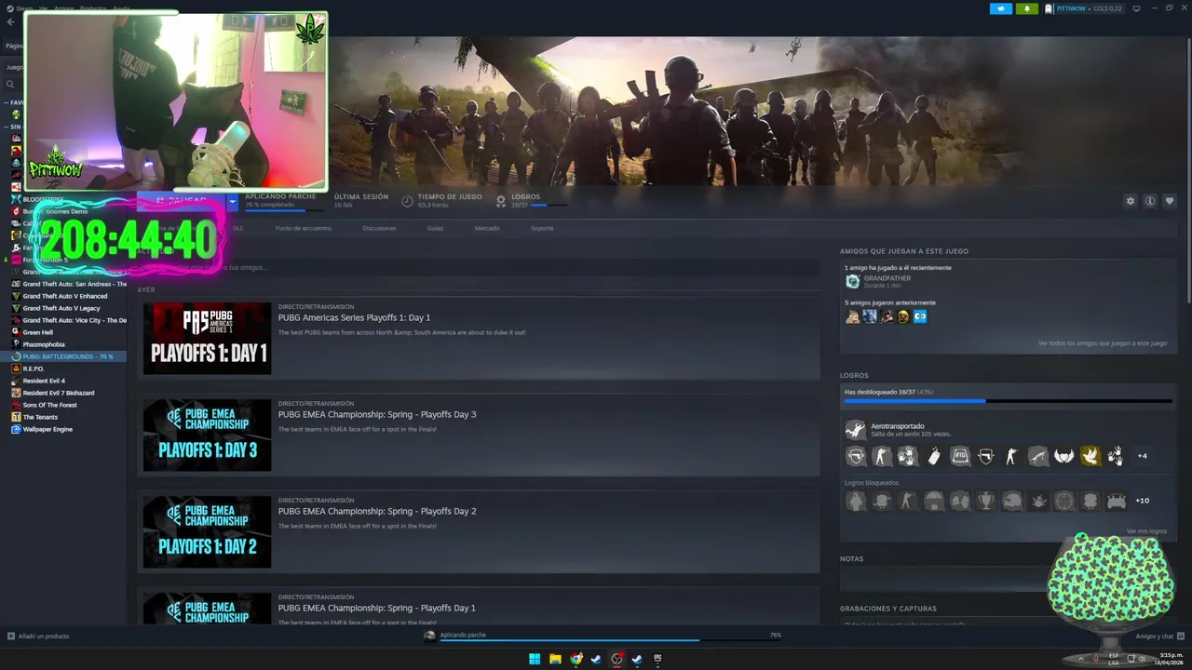Screen dimensions: 1192x670
Task: Click the car locked achievement icon
Action: click(1116, 501)
